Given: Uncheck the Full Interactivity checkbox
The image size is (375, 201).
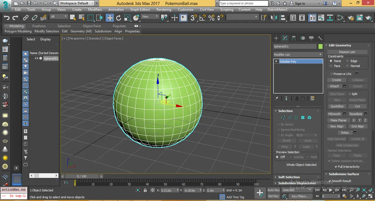Looking at the screenshot, I should pos(336,167).
